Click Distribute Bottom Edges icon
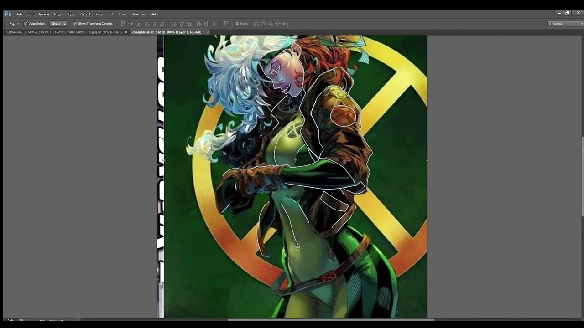 pyautogui.click(x=189, y=23)
